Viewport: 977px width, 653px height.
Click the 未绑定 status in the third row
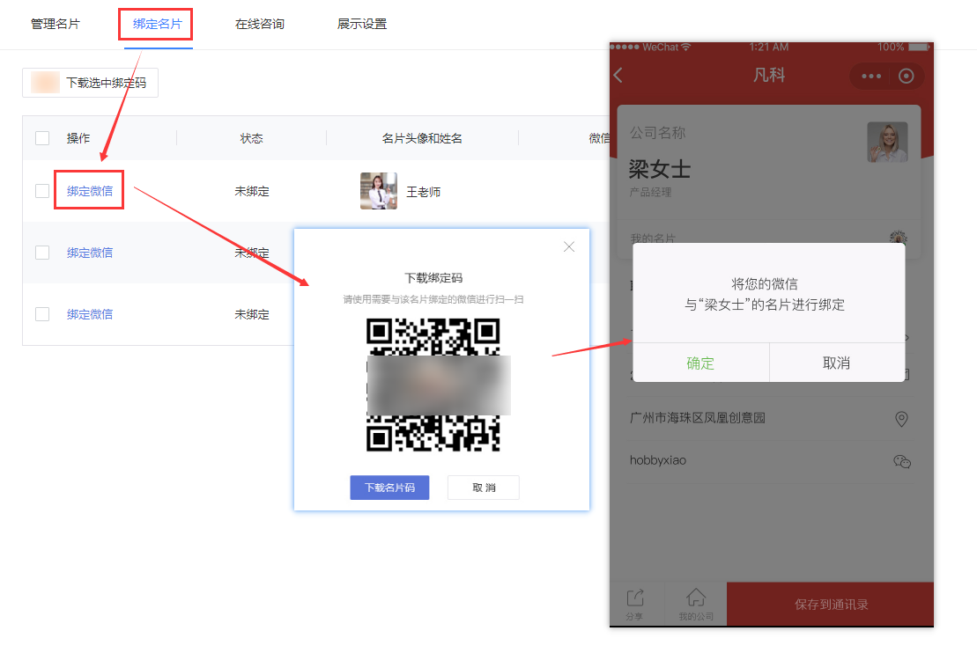pyautogui.click(x=252, y=314)
